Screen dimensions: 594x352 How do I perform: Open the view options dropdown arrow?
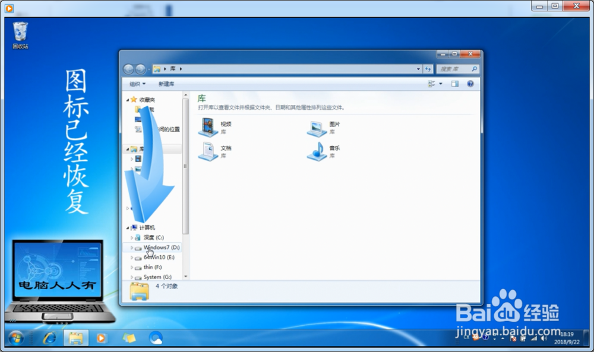click(x=441, y=84)
